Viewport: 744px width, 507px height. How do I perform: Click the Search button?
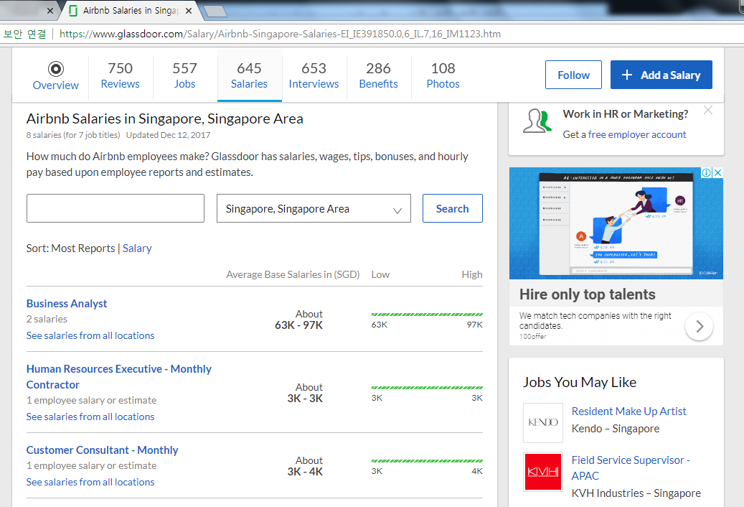pos(452,208)
